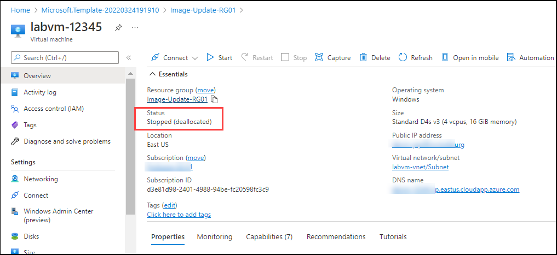This screenshot has height=255, width=557.
Task: Click the Refresh circular arrow icon
Action: [x=403, y=57]
